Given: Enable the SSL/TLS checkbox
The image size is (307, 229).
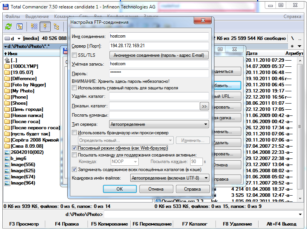Looking at the screenshot, I should (x=75, y=55).
